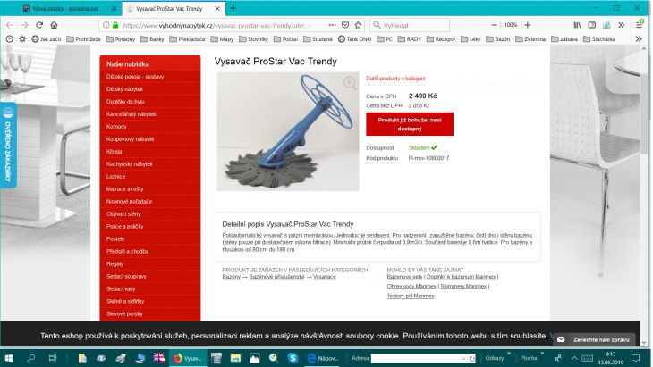
Task: Save page to Pocket icon
Action: 345,25
